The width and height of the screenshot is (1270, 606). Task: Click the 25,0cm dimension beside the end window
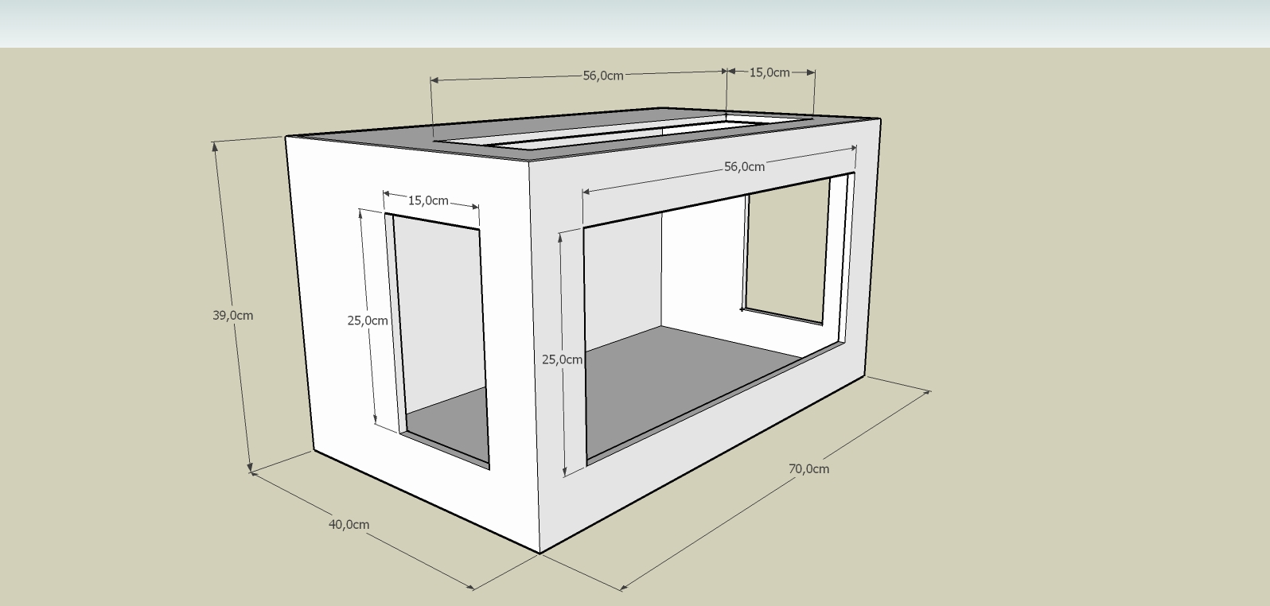pos(367,320)
